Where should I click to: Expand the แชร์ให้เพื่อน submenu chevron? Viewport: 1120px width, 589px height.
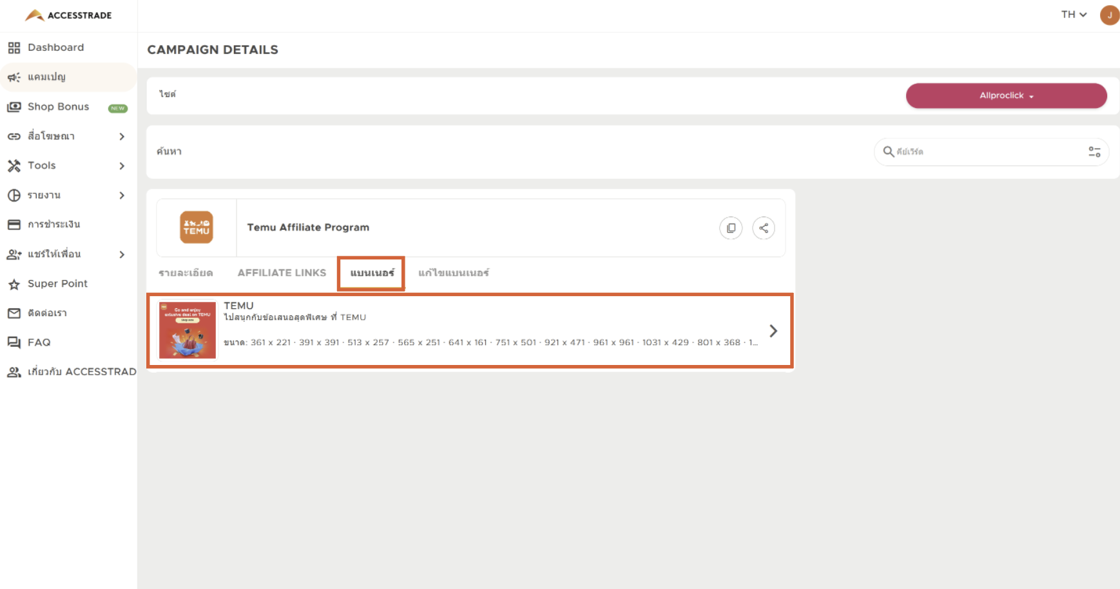tap(122, 254)
